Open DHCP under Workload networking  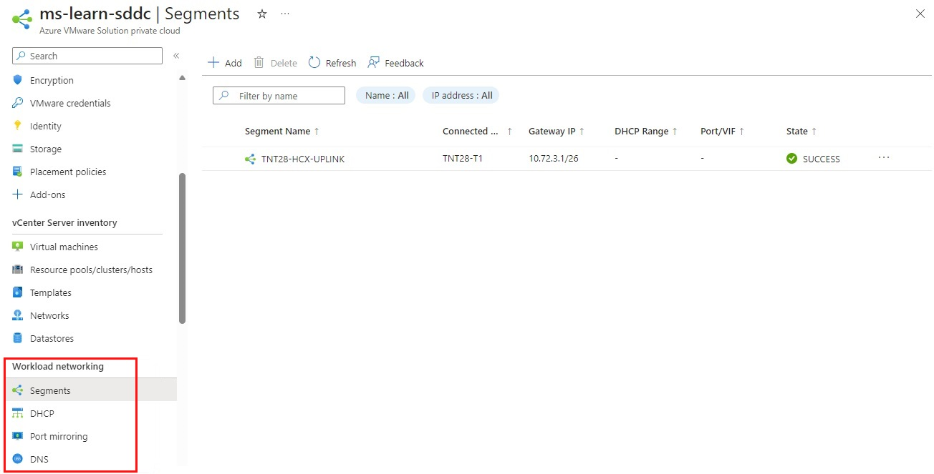(x=42, y=413)
